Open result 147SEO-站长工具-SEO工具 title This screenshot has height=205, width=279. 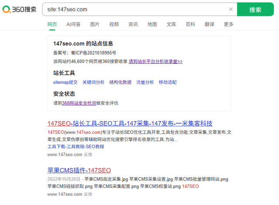(130, 123)
